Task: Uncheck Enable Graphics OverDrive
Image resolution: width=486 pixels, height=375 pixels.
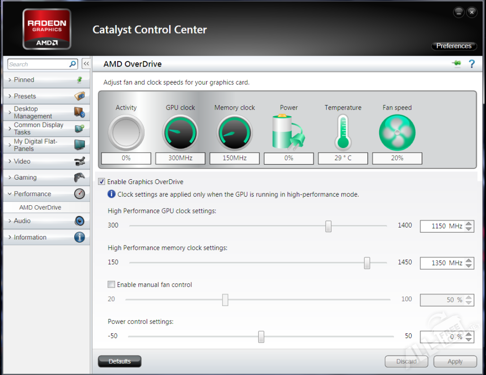Action: coord(102,182)
